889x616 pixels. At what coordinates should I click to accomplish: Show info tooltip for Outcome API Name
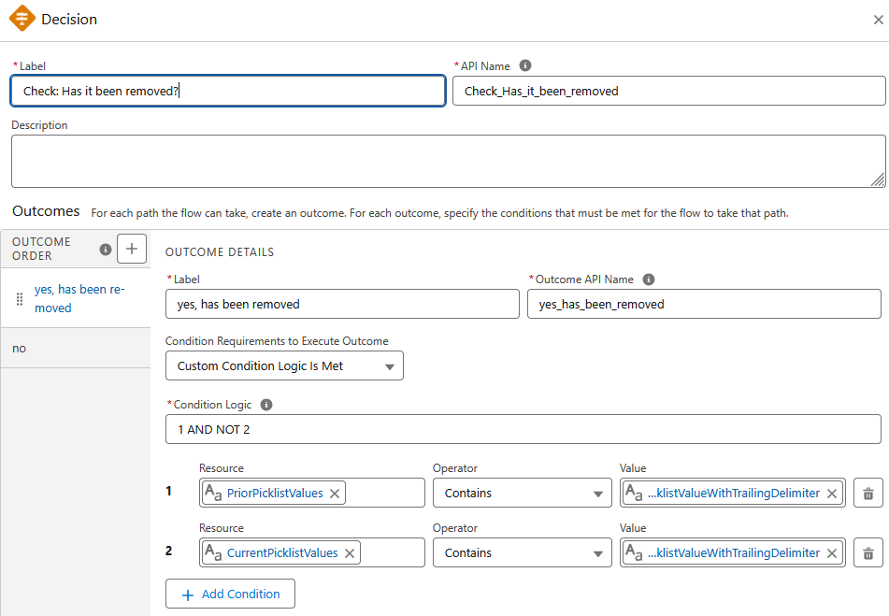click(x=649, y=279)
